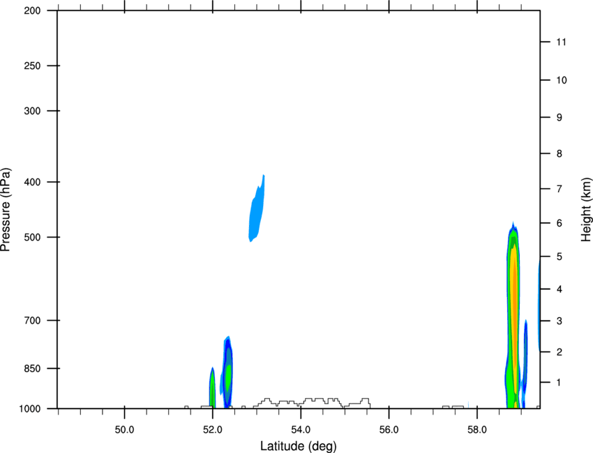Click the small green contour at latitude 52.0
593x453 pixels.
[x=212, y=389]
